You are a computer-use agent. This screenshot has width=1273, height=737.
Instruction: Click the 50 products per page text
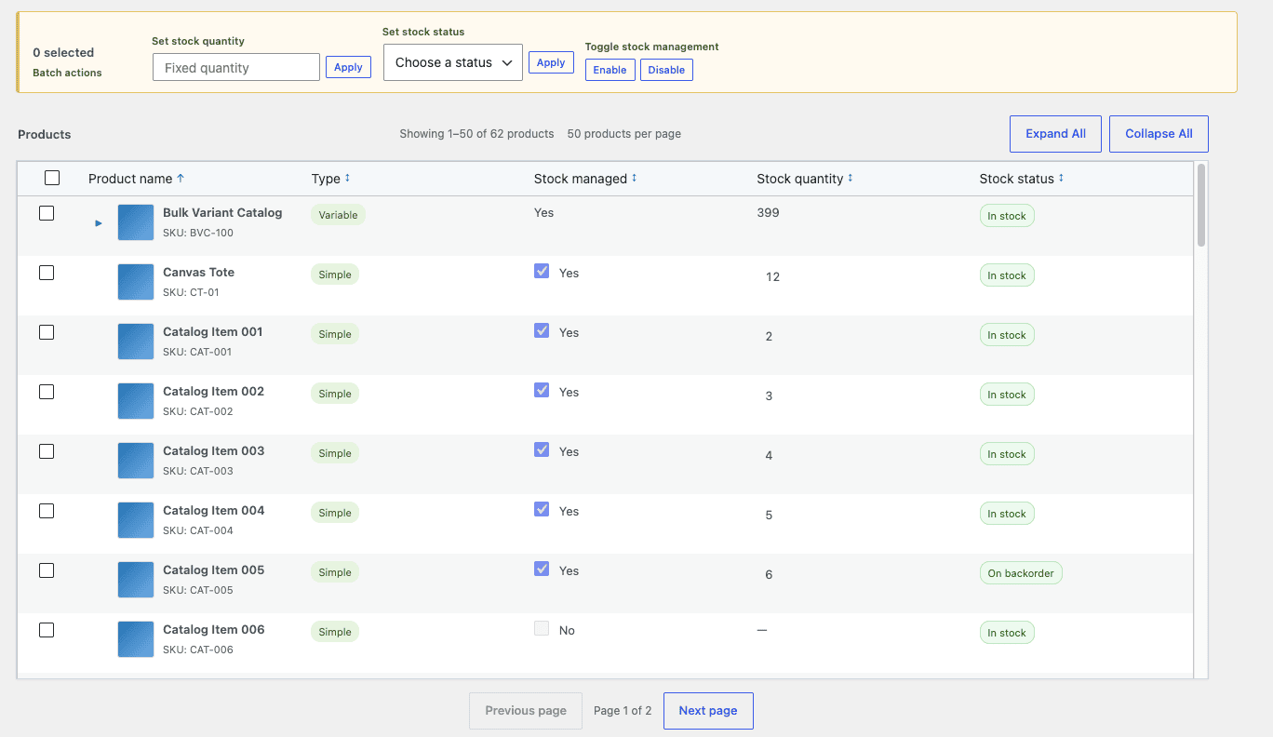click(624, 134)
